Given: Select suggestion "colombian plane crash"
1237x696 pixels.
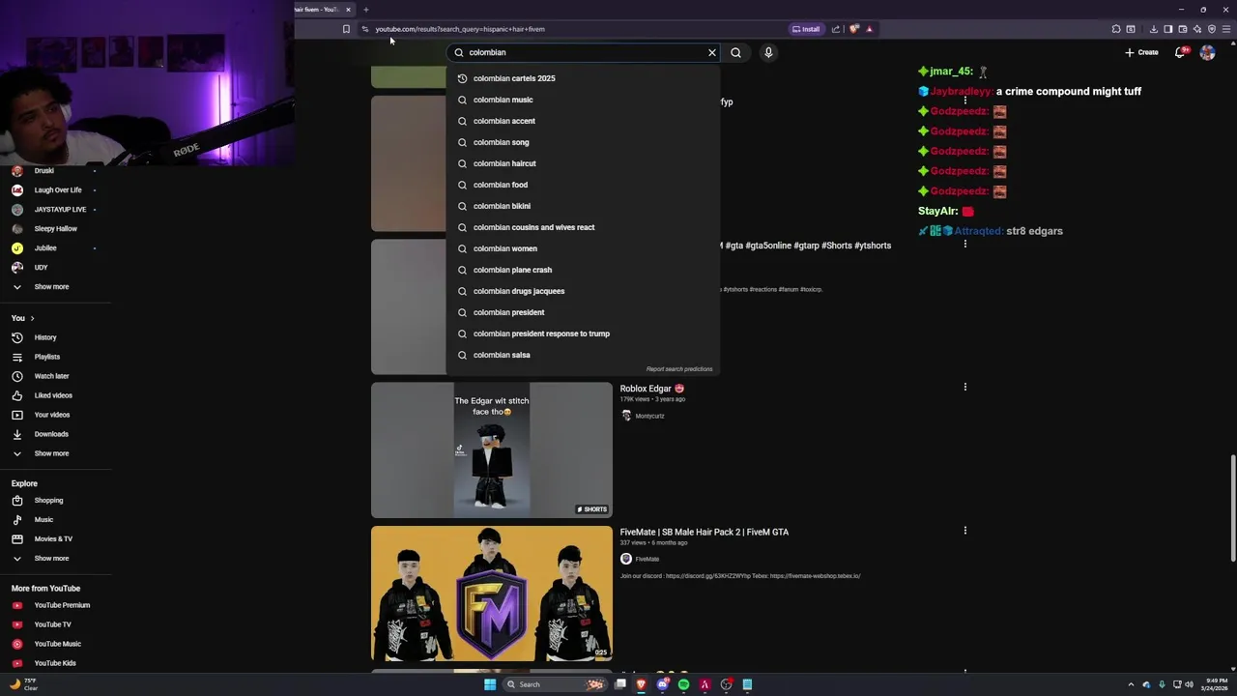Looking at the screenshot, I should [x=583, y=270].
